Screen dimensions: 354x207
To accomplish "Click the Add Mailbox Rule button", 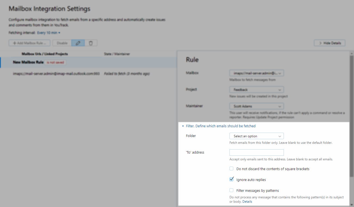I will pyautogui.click(x=30, y=43).
